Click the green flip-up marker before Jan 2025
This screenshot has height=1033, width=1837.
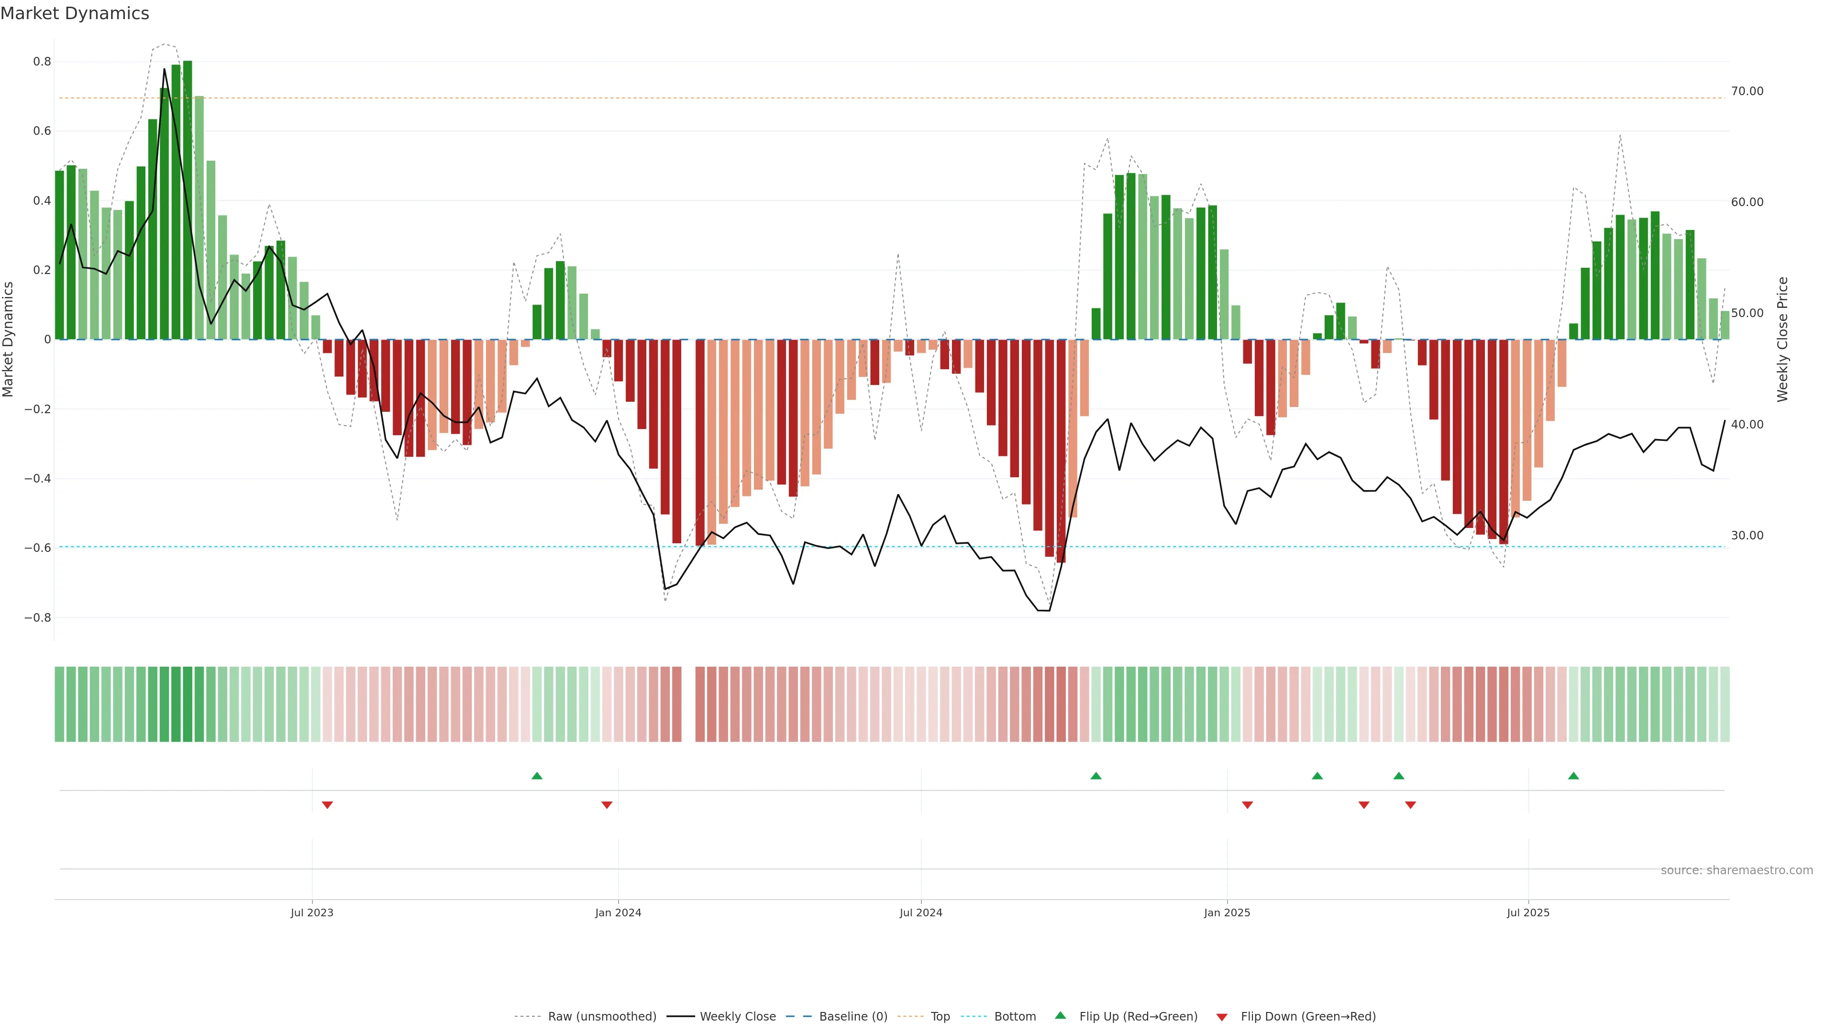[x=1096, y=776]
